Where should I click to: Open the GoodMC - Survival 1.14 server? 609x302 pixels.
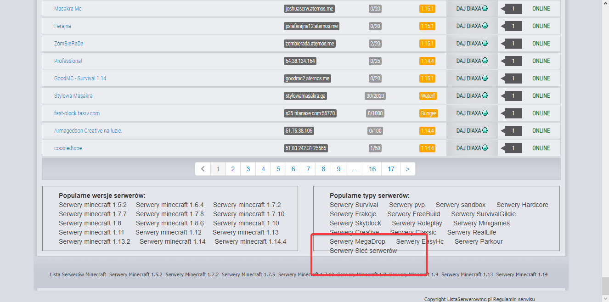click(80, 78)
